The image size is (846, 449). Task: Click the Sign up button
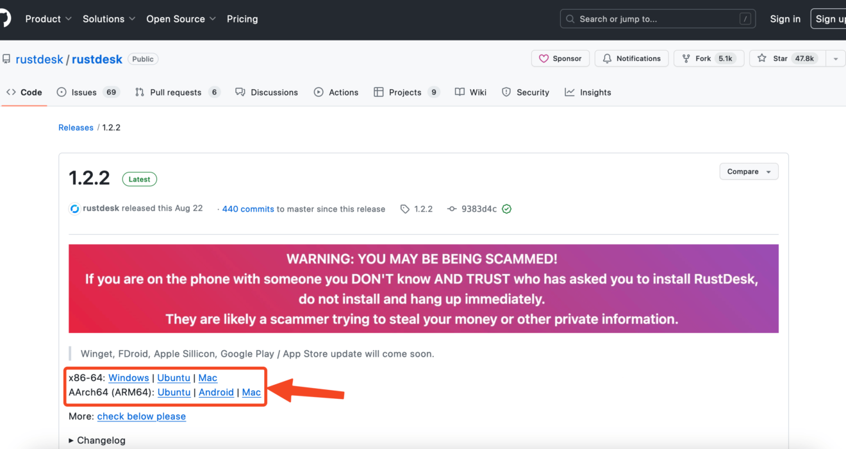pyautogui.click(x=829, y=19)
